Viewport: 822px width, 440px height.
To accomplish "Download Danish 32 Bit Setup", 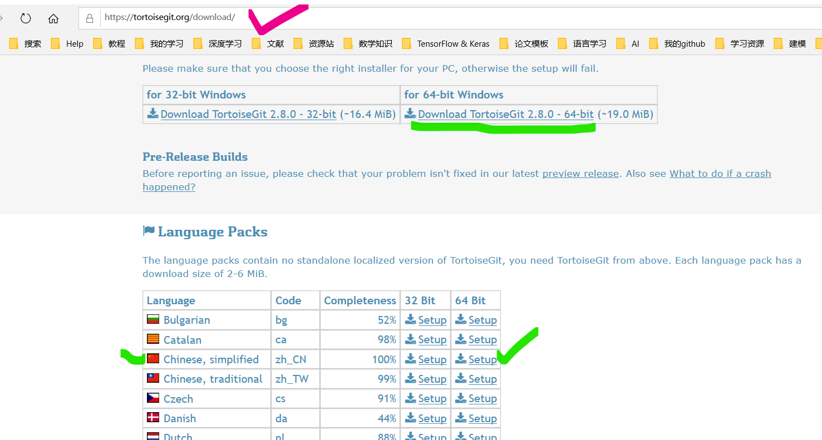I will pos(432,418).
